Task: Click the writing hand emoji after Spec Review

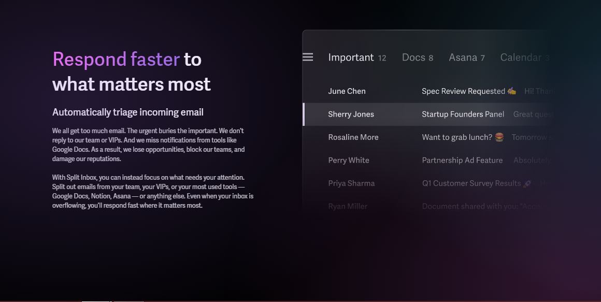Action: pyautogui.click(x=512, y=91)
